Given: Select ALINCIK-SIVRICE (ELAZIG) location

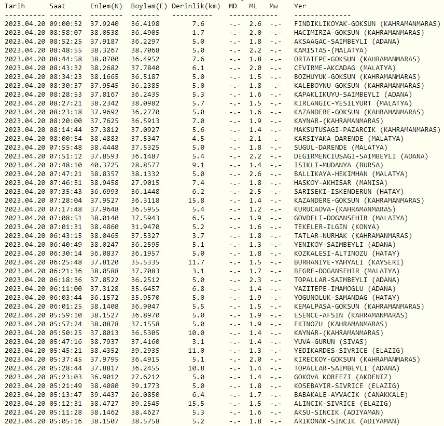Looking at the screenshot, I should tap(343, 403).
